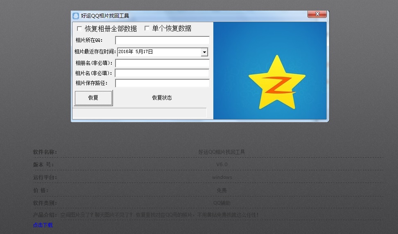Click the category value QQ辅助
The height and width of the screenshot is (234, 398).
click(x=222, y=203)
